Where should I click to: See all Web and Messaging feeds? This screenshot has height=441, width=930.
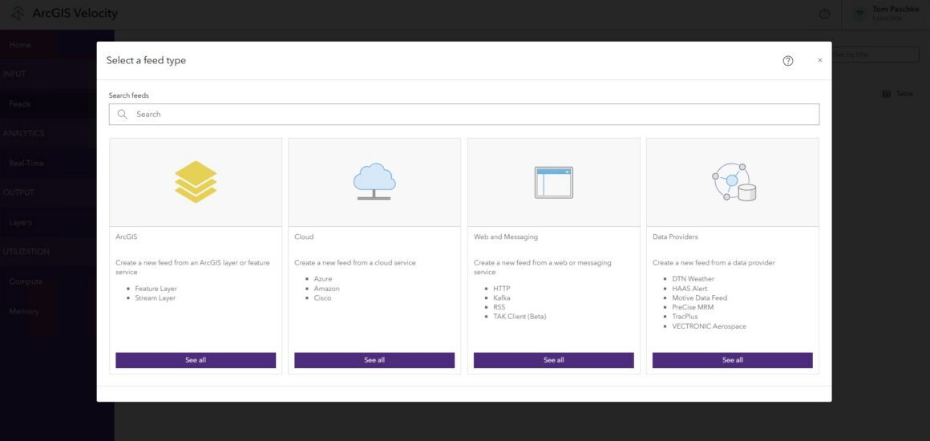(x=553, y=360)
